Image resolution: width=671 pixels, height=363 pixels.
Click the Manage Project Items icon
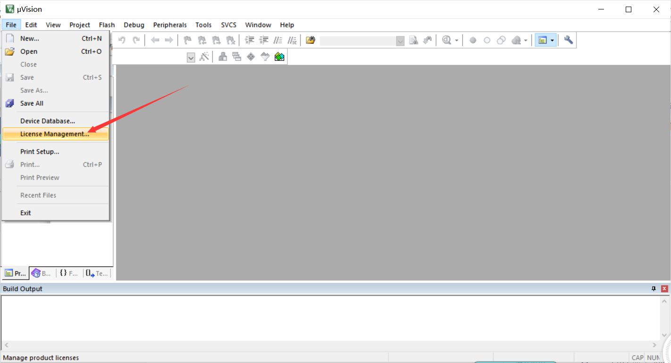pos(223,57)
